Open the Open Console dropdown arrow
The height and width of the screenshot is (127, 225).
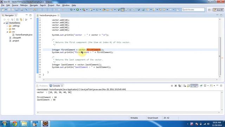[x=214, y=86]
